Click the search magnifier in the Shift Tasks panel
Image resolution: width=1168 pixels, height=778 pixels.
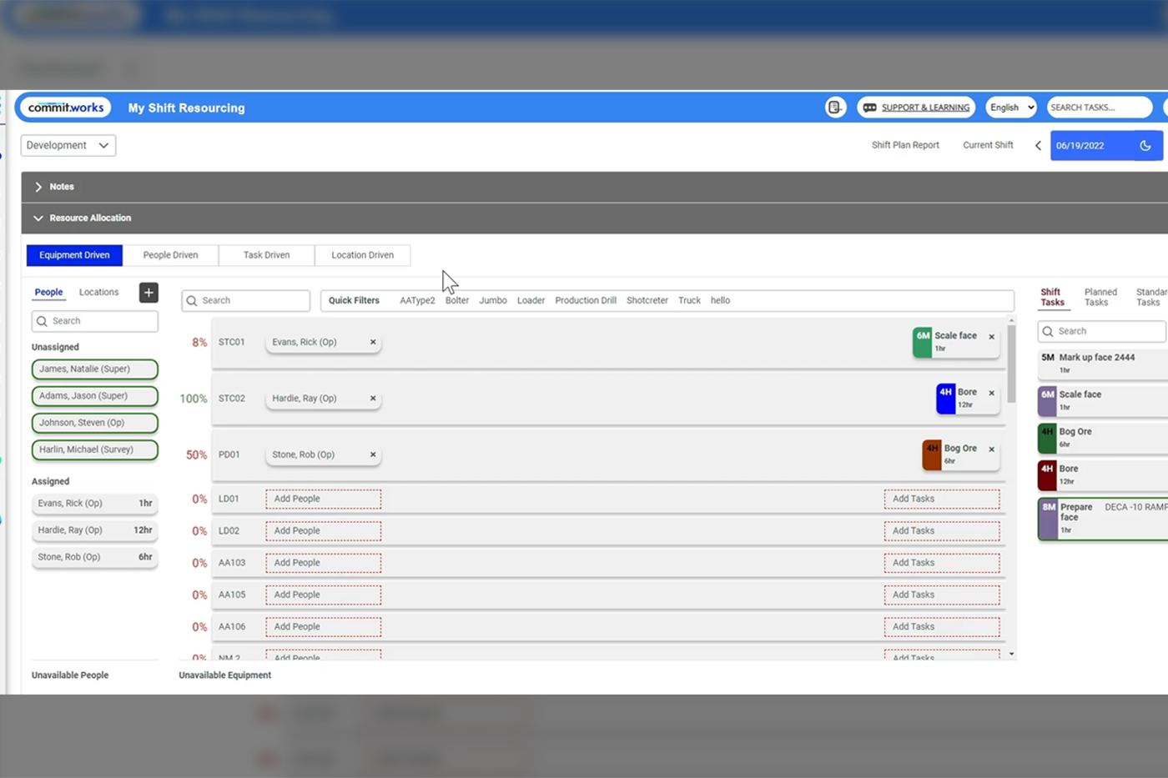(x=1050, y=331)
